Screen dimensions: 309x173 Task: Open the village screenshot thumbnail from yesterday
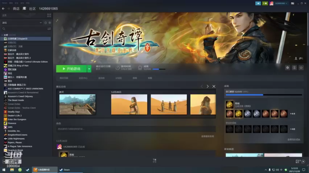pyautogui.click(x=78, y=104)
